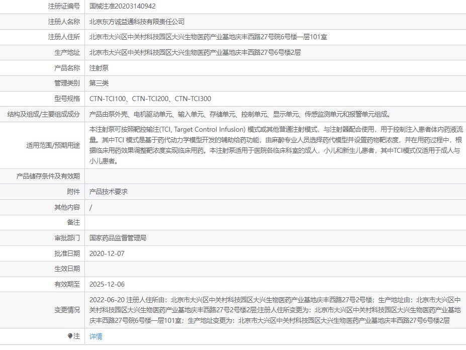The width and height of the screenshot is (466, 350).
Task: Click the structure text starting 产品由泵外壳
Action: (241, 114)
